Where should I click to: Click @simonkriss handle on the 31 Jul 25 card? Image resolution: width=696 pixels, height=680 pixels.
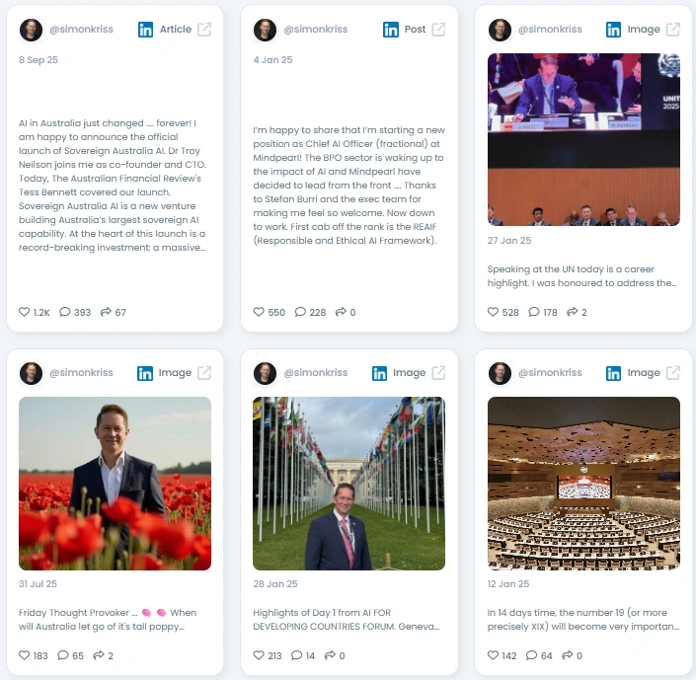(x=81, y=372)
